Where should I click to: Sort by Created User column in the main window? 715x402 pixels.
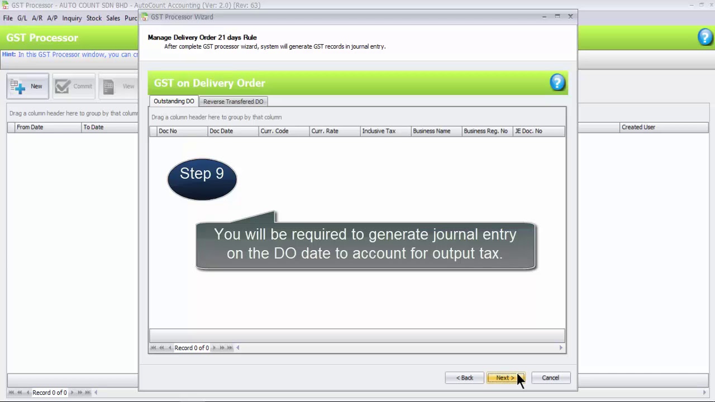663,127
